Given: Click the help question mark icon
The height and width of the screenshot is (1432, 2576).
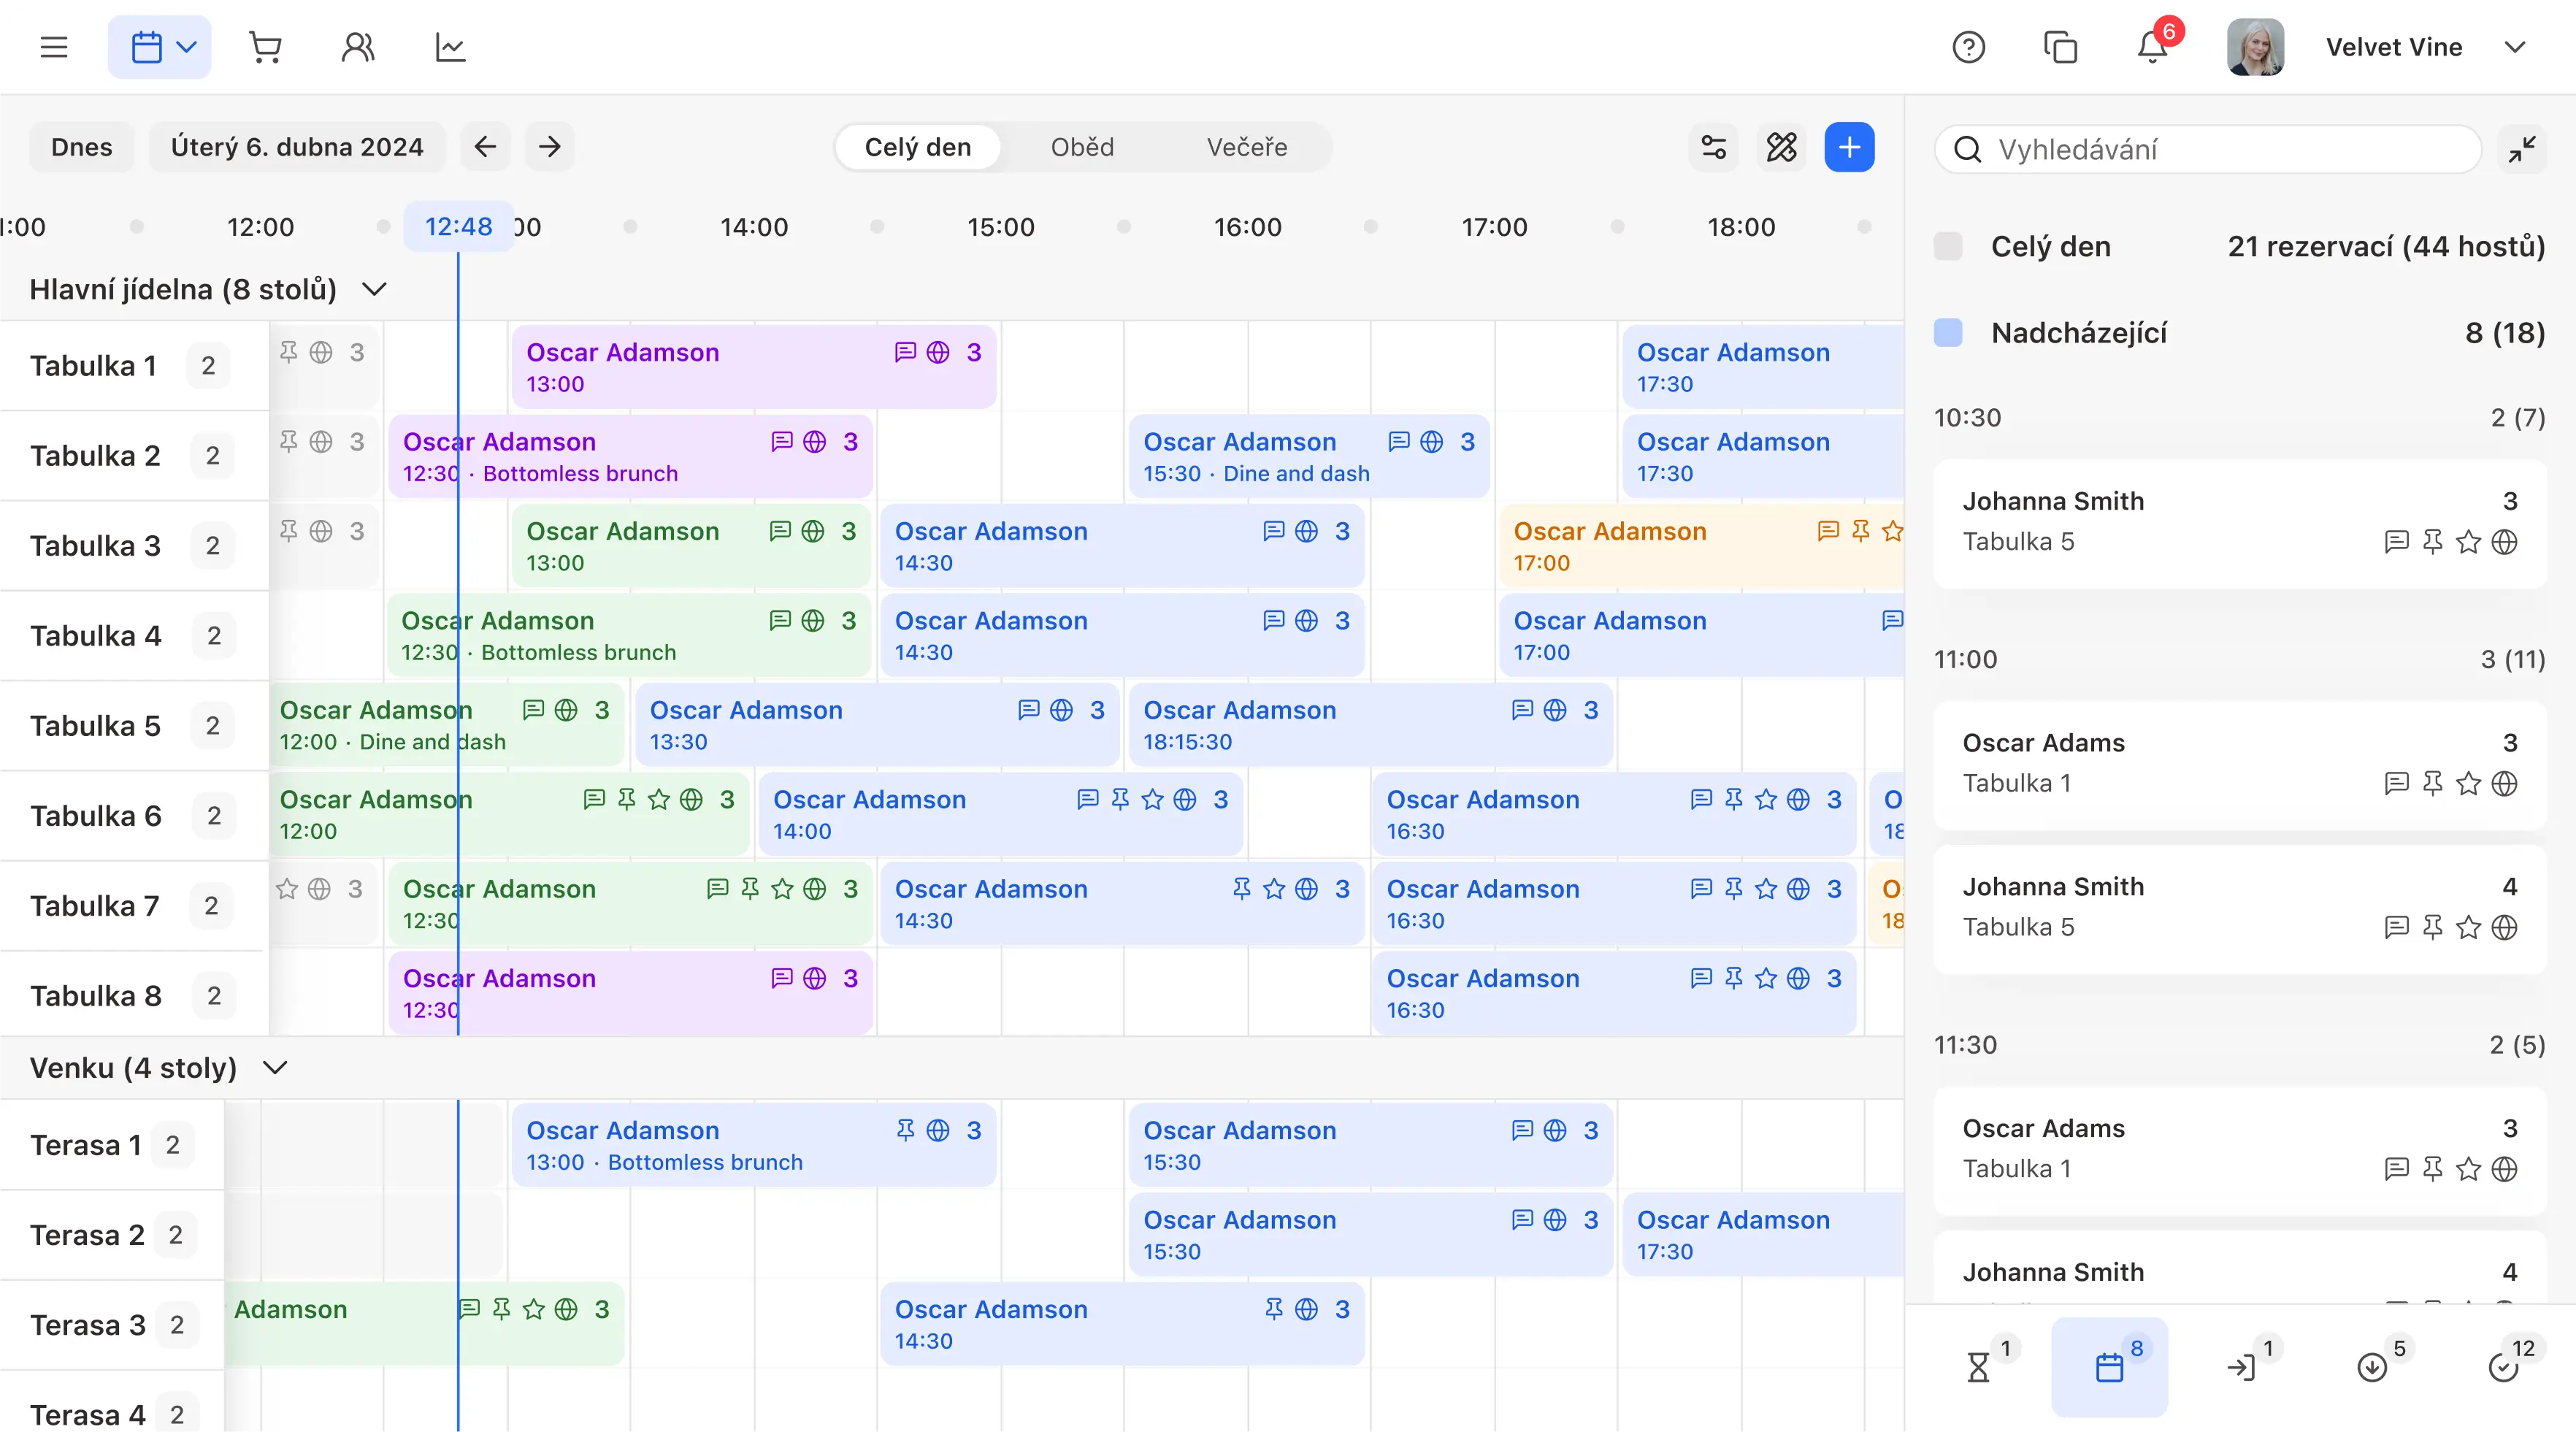Looking at the screenshot, I should pos(1968,47).
